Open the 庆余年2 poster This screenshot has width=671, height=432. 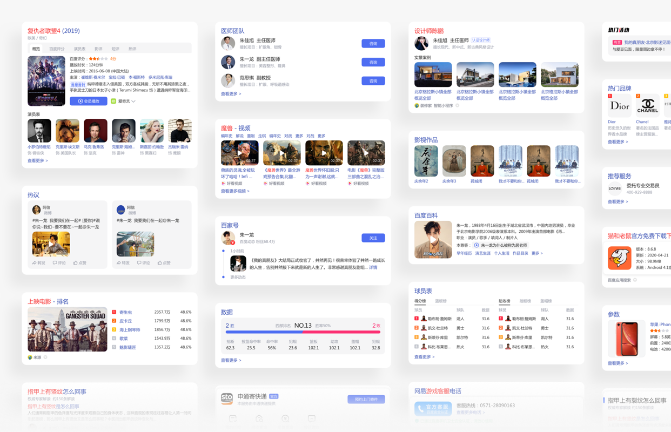click(x=426, y=161)
